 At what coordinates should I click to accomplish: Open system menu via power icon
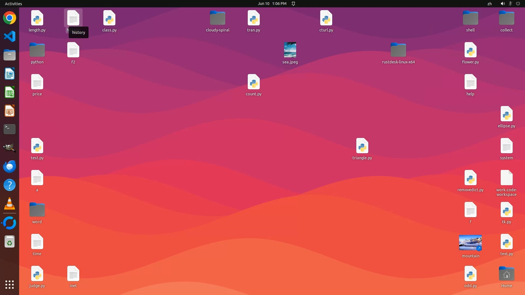[x=518, y=4]
